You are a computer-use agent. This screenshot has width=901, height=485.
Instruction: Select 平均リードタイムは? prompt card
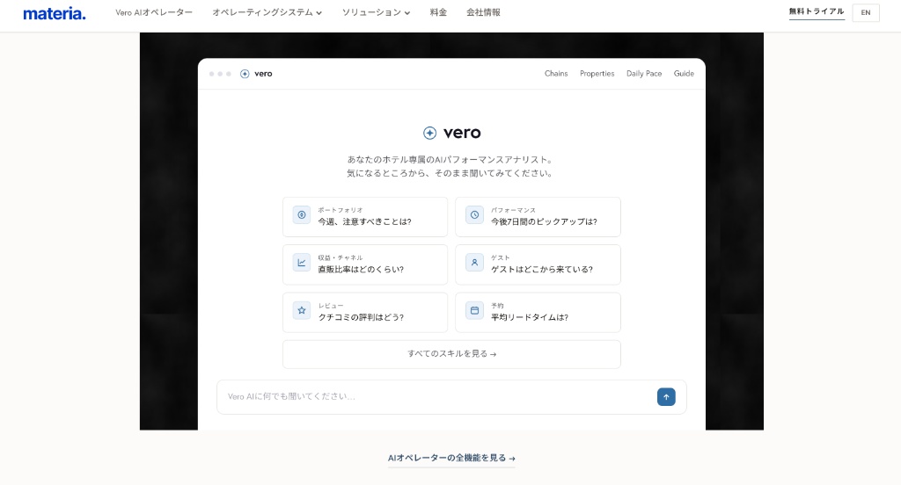[x=538, y=313]
